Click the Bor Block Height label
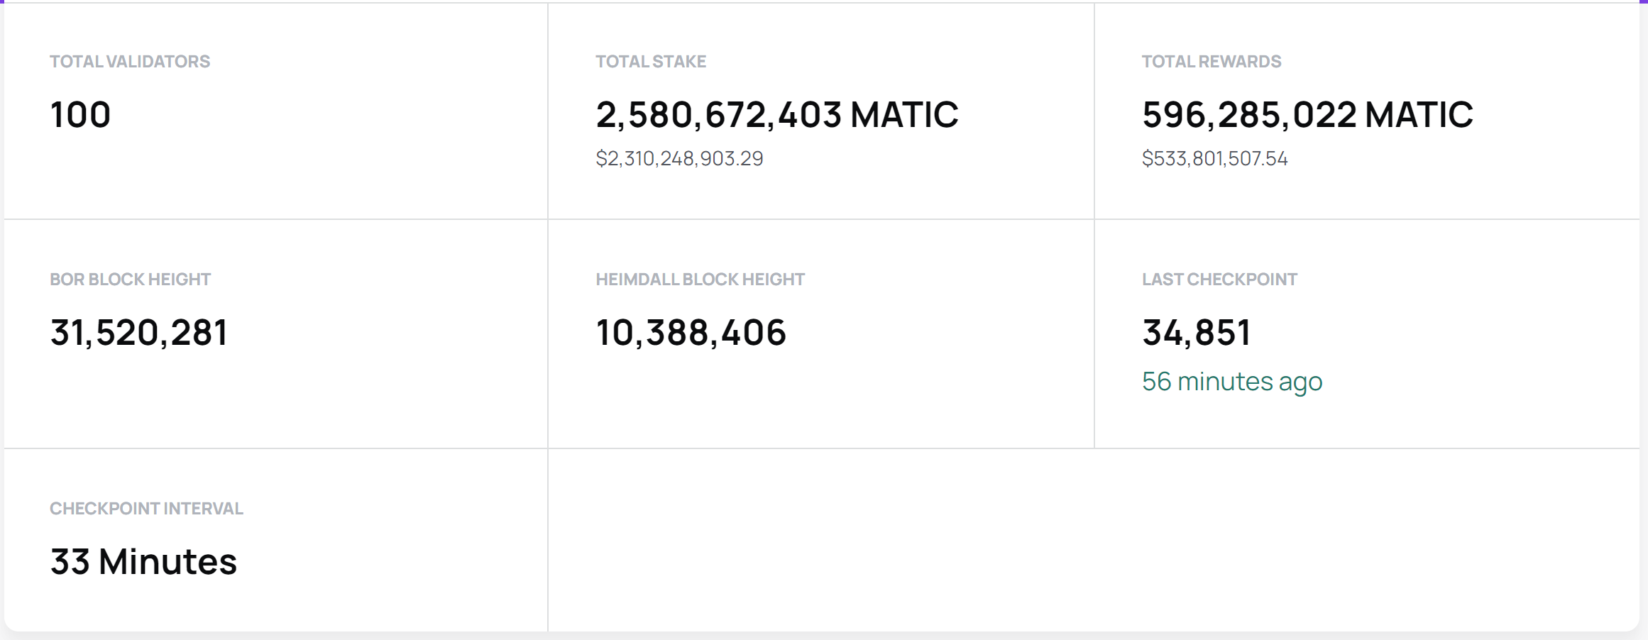The width and height of the screenshot is (1648, 640). (130, 280)
